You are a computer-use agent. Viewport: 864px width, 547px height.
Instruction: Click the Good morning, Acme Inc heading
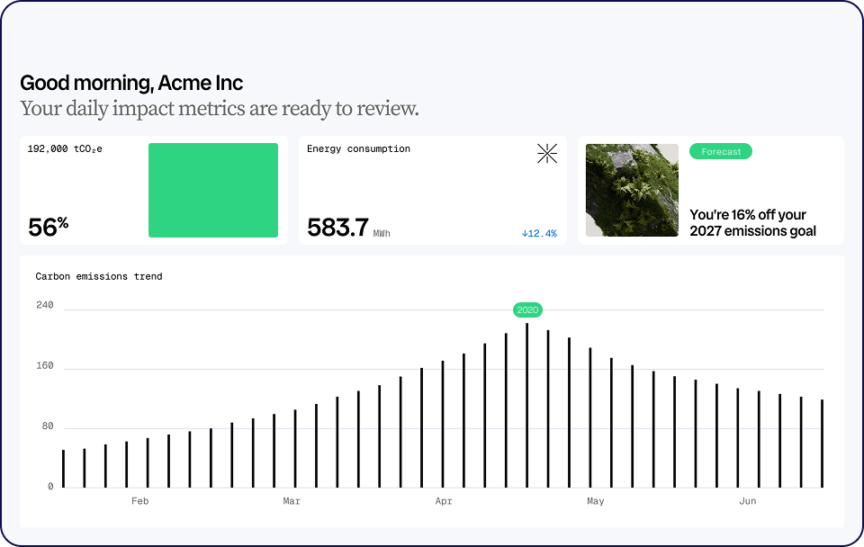pos(131,84)
